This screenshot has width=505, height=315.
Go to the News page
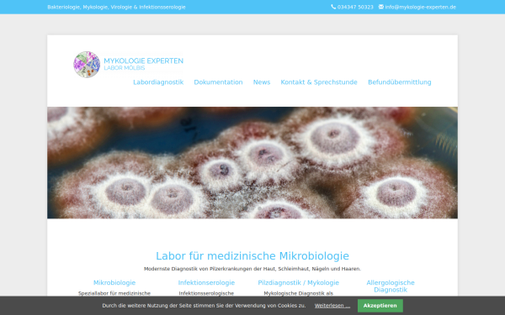[262, 82]
